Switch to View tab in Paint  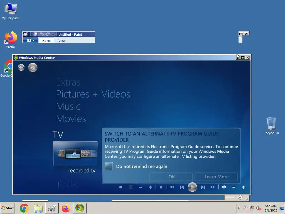(62, 41)
